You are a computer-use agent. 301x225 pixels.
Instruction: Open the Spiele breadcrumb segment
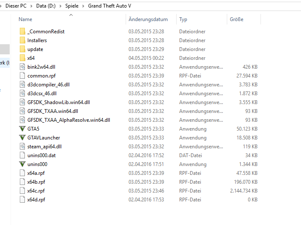[72, 6]
